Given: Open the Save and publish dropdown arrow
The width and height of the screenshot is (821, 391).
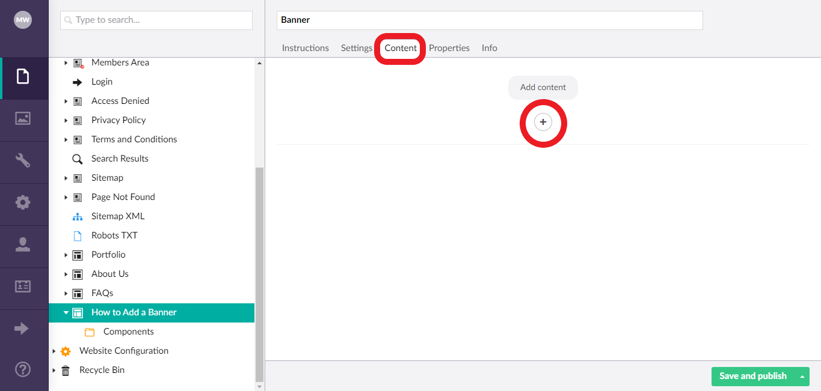Looking at the screenshot, I should point(802,377).
